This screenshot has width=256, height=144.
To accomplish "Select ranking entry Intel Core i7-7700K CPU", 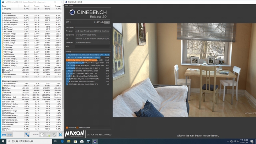I will tap(88, 74).
